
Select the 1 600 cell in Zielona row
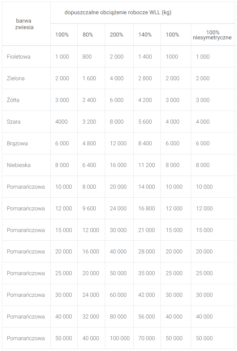point(89,78)
